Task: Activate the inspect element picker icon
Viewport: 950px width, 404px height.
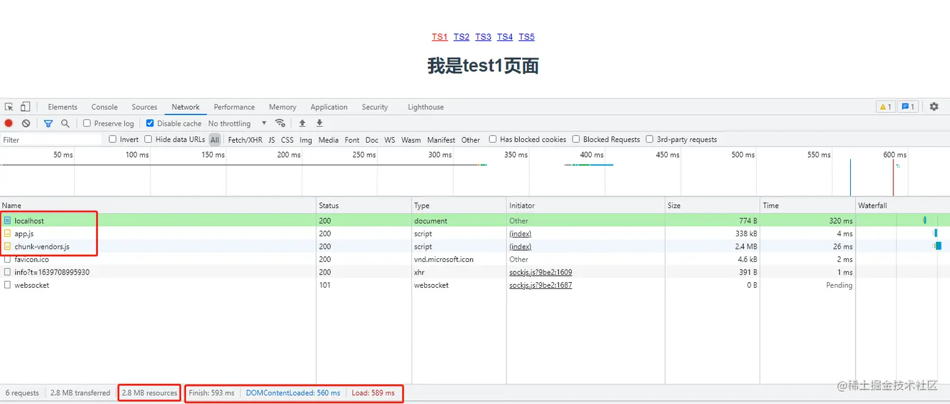Action: coord(9,107)
